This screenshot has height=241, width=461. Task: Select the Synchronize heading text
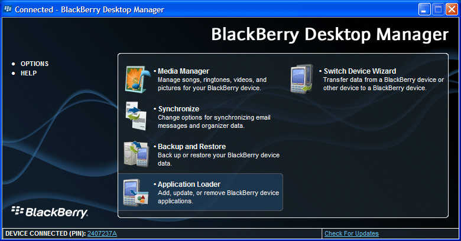(x=178, y=109)
